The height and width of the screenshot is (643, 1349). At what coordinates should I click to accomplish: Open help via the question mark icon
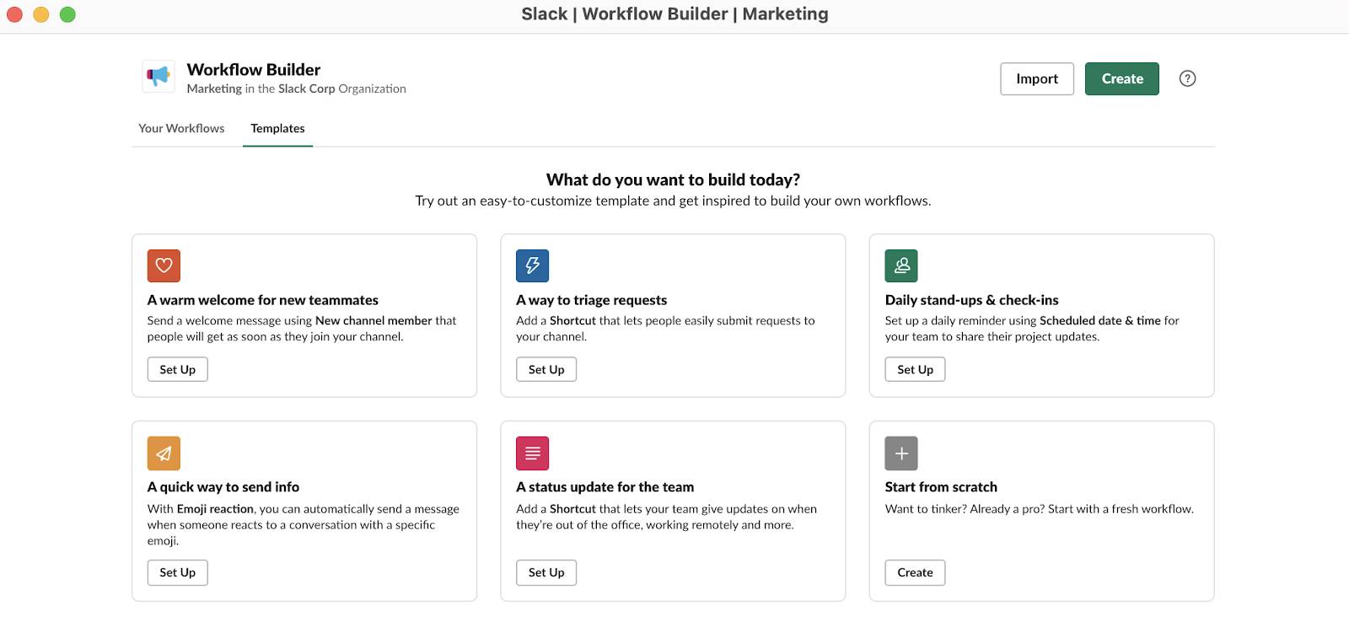pos(1187,78)
